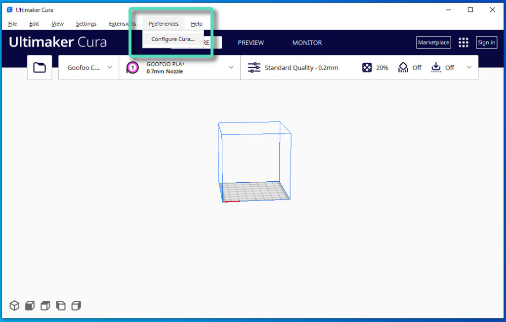Open the View menu
This screenshot has height=322, width=506.
[57, 24]
